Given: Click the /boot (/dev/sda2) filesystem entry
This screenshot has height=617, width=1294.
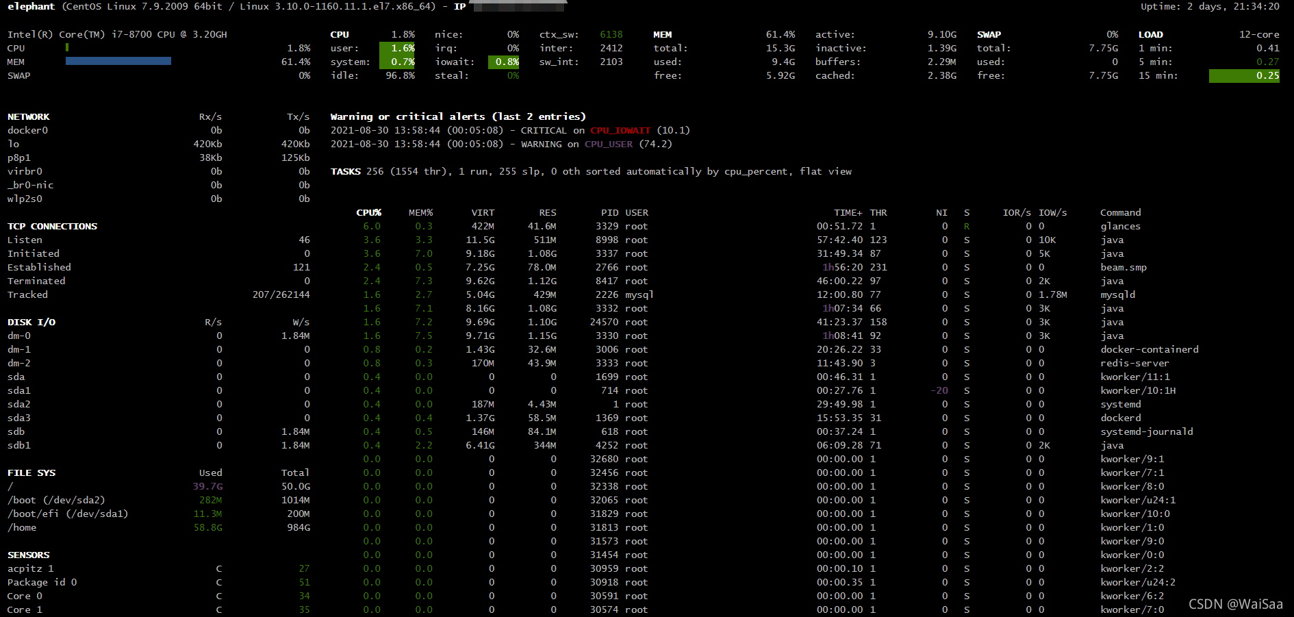Looking at the screenshot, I should tap(56, 500).
